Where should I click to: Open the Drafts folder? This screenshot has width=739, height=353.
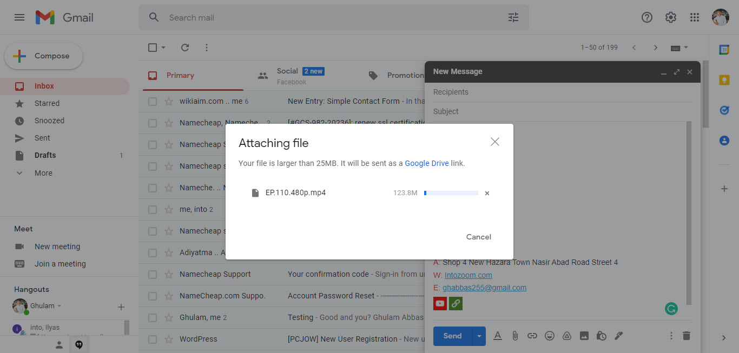[65, 155]
